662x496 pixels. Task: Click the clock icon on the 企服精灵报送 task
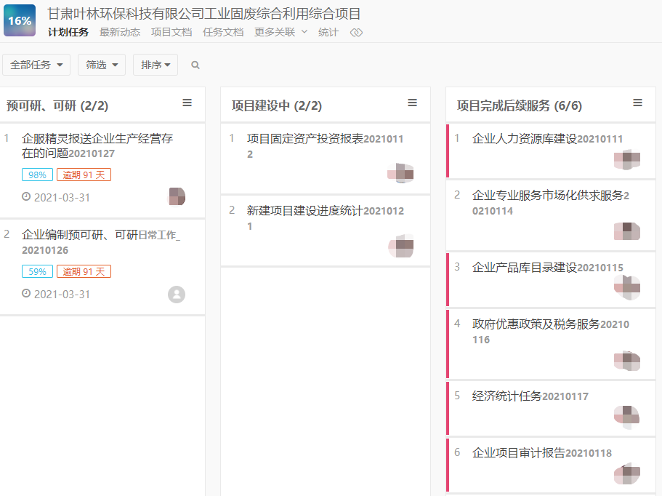click(x=26, y=196)
